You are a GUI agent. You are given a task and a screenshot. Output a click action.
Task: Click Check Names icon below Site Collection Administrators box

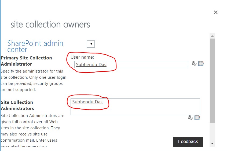[x=190, y=118]
